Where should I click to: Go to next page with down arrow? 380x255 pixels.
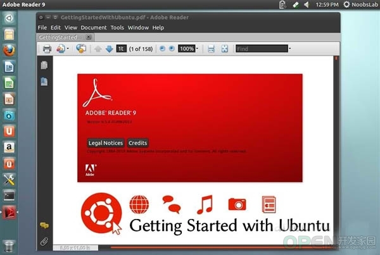click(x=110, y=49)
